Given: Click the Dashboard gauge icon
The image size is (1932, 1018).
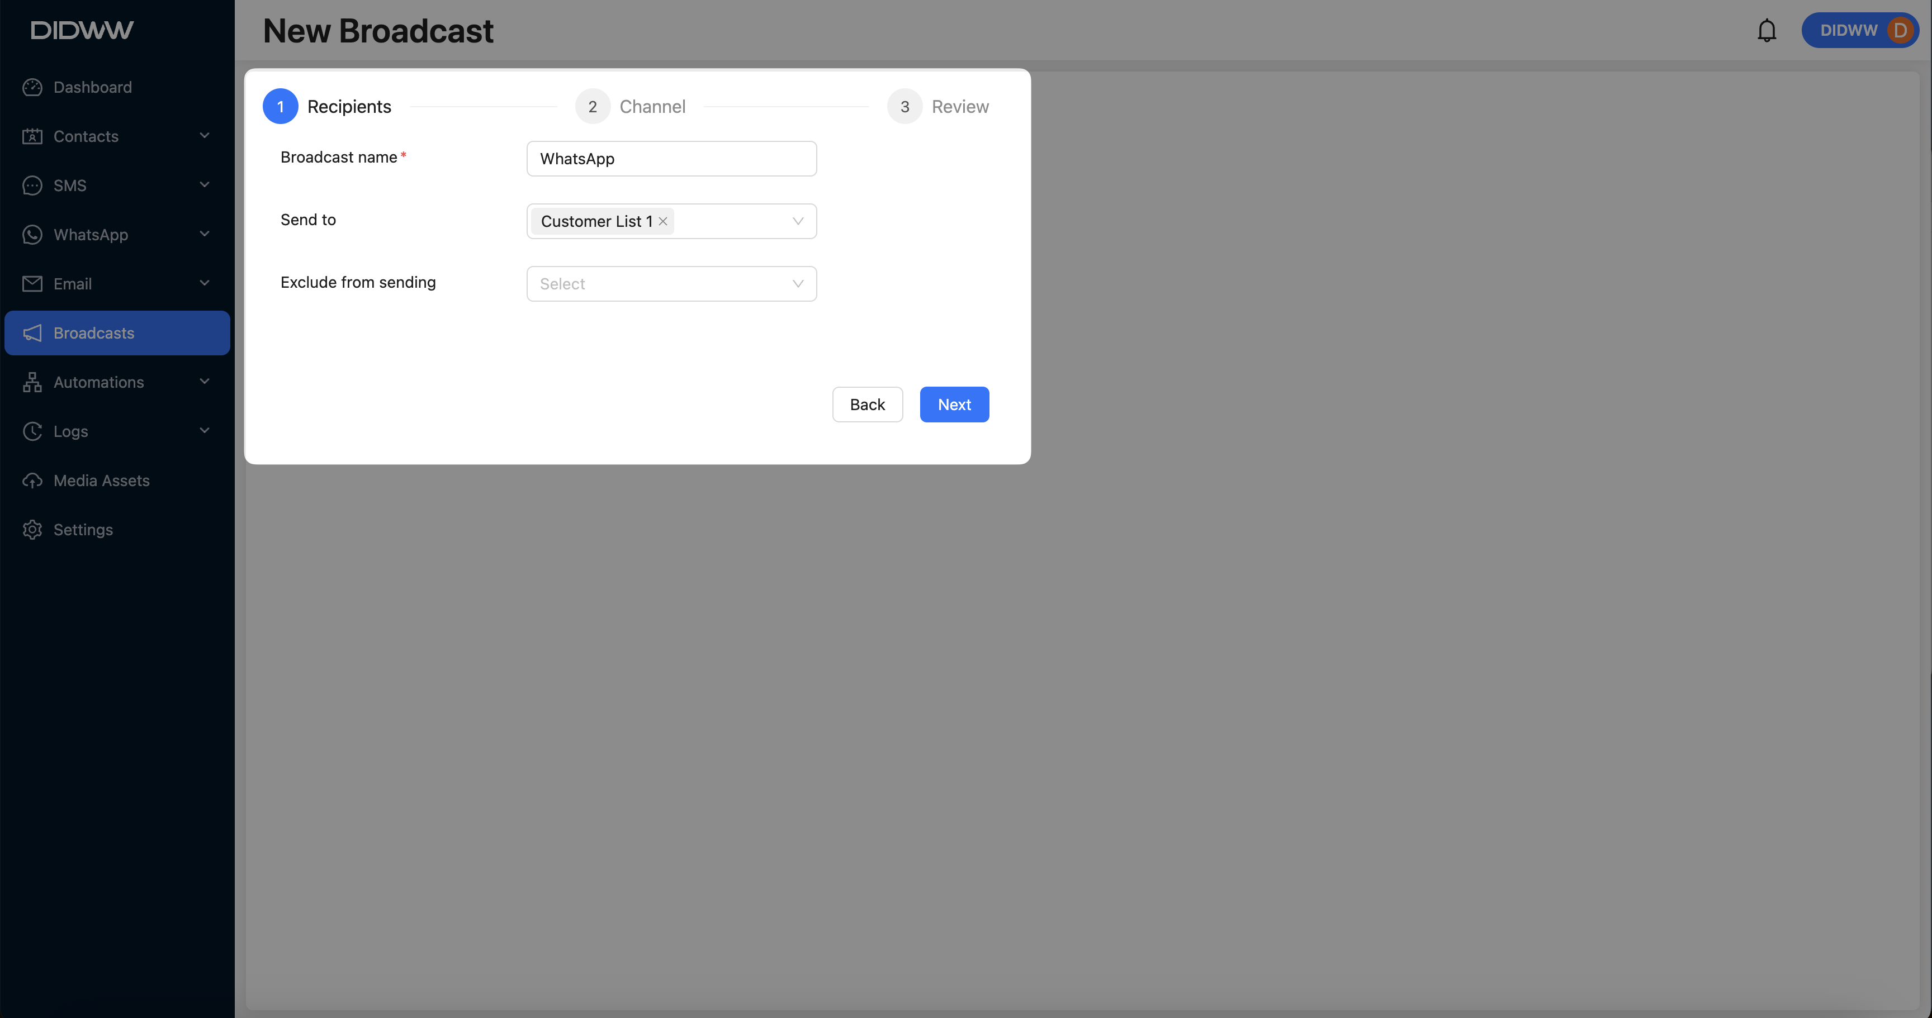Looking at the screenshot, I should pos(32,88).
